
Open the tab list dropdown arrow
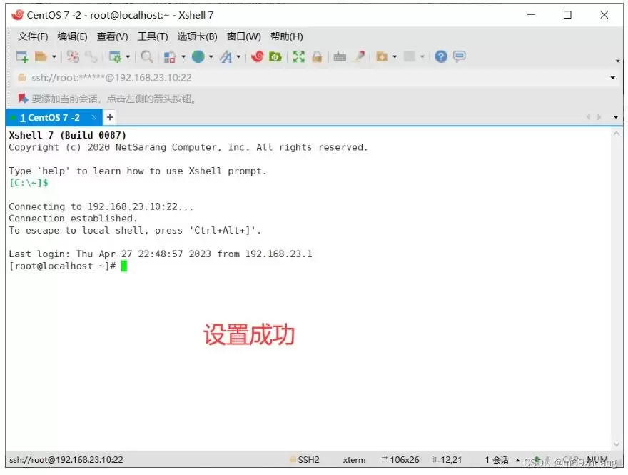click(x=616, y=117)
